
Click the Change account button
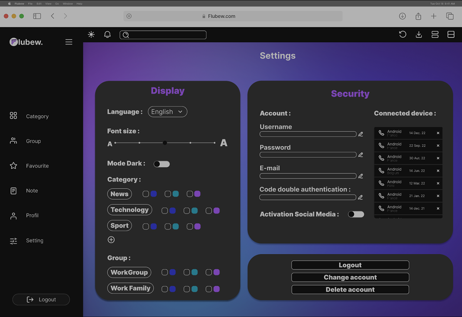click(x=350, y=277)
